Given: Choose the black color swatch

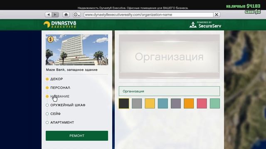Looking at the screenshot, I should click(124, 103).
